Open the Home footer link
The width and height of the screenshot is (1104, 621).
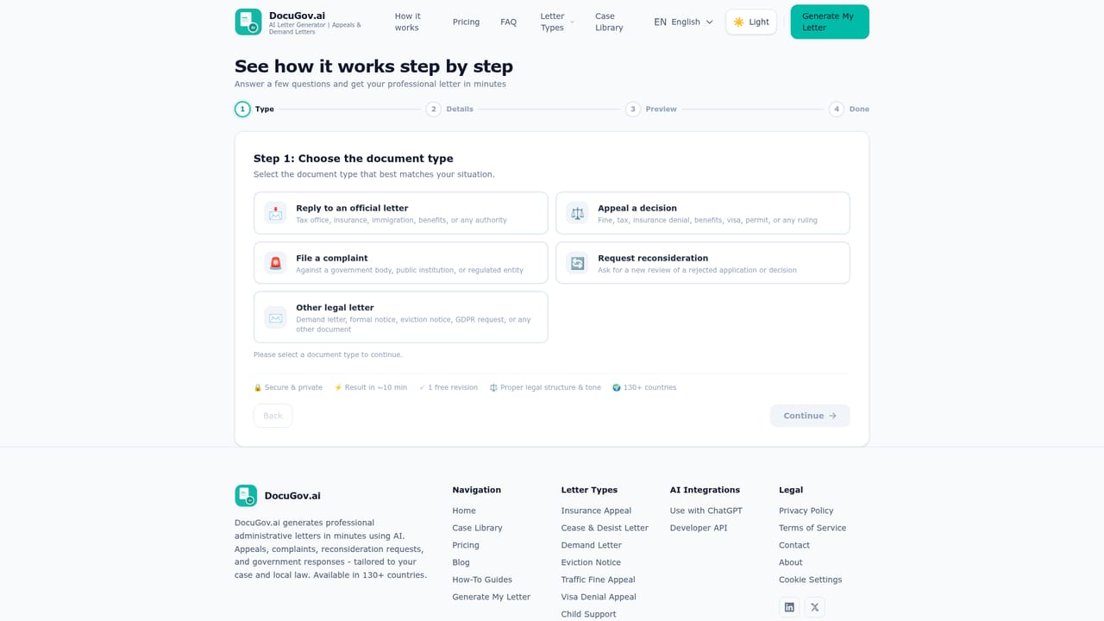[x=464, y=511]
